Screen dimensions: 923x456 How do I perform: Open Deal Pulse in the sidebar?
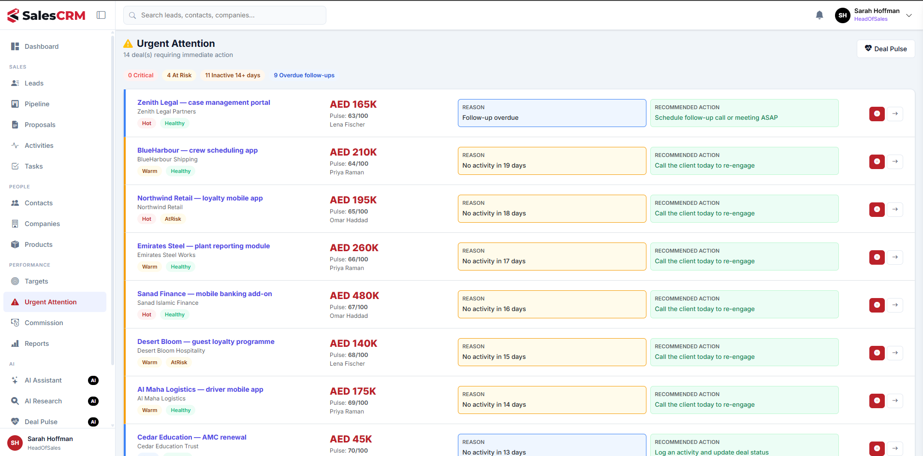tap(55, 422)
